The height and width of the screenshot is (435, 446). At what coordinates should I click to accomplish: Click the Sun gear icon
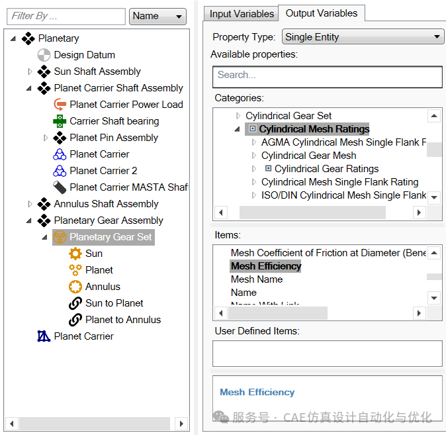click(75, 254)
